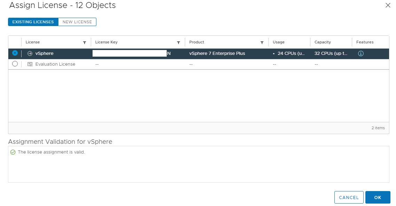Click the Features column header

tap(365, 42)
